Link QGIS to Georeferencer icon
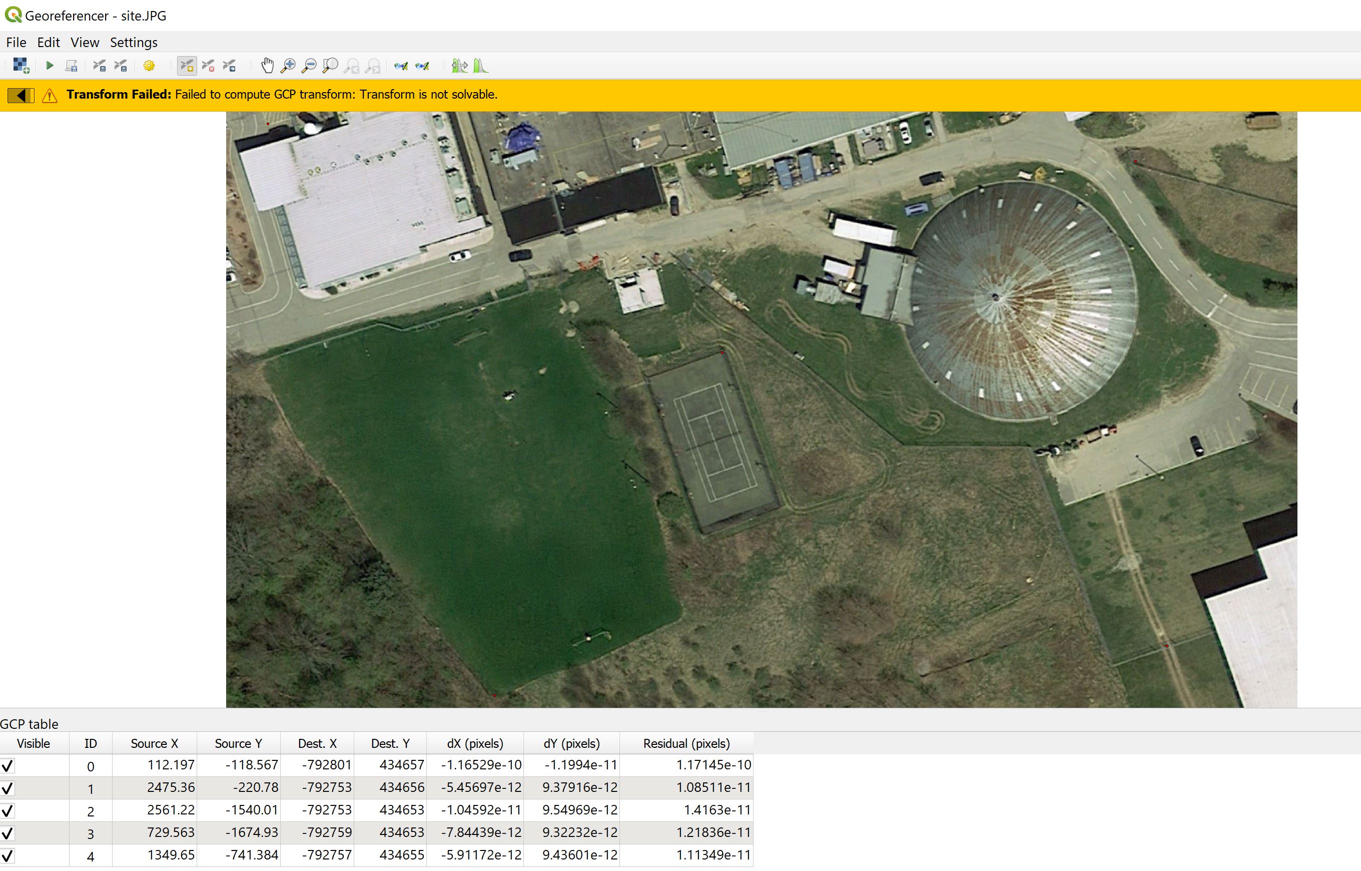 pos(422,66)
